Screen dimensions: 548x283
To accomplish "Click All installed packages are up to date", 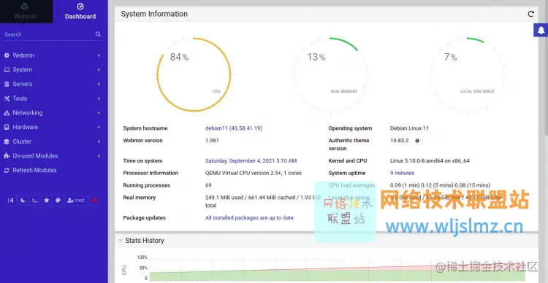I will (x=249, y=218).
